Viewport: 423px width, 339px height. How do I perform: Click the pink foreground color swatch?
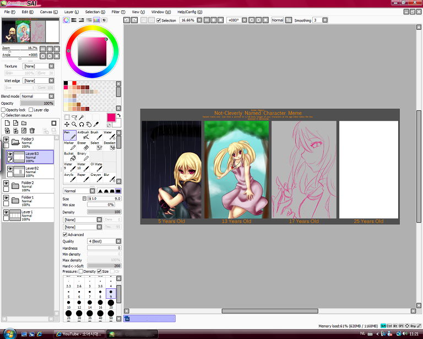pyautogui.click(x=111, y=117)
